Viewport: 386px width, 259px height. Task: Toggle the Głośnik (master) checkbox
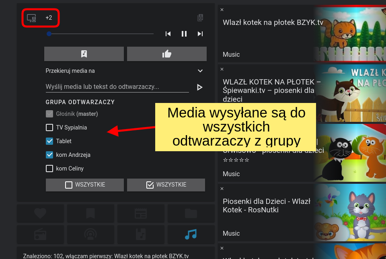point(49,114)
